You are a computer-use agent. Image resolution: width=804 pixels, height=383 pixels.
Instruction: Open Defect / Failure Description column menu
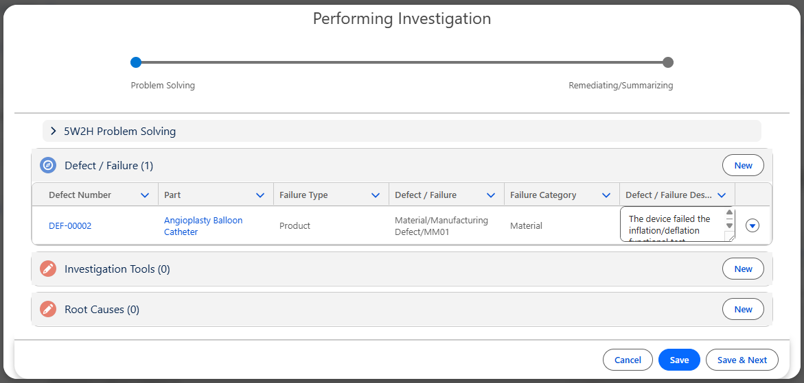[x=722, y=195]
